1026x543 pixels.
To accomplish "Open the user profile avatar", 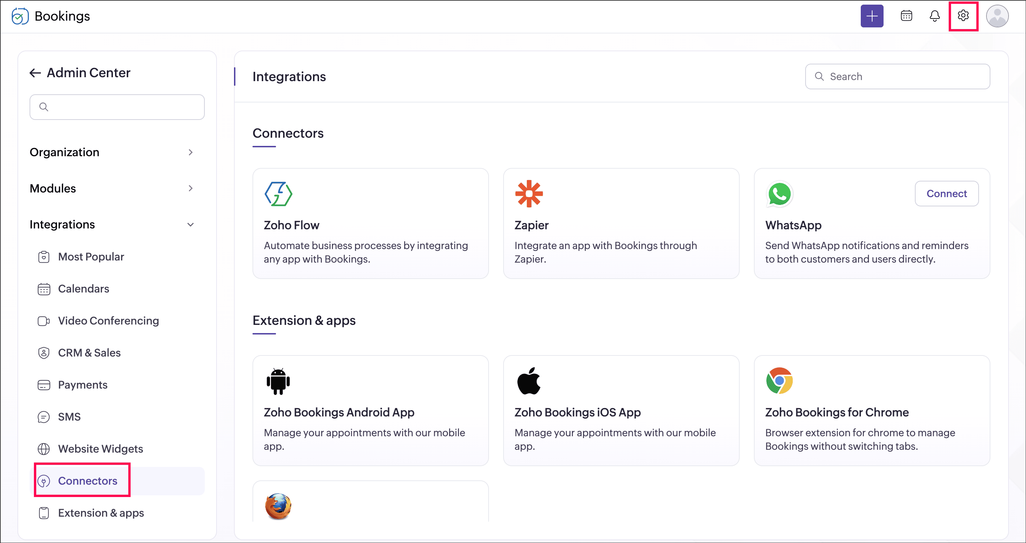I will click(996, 16).
